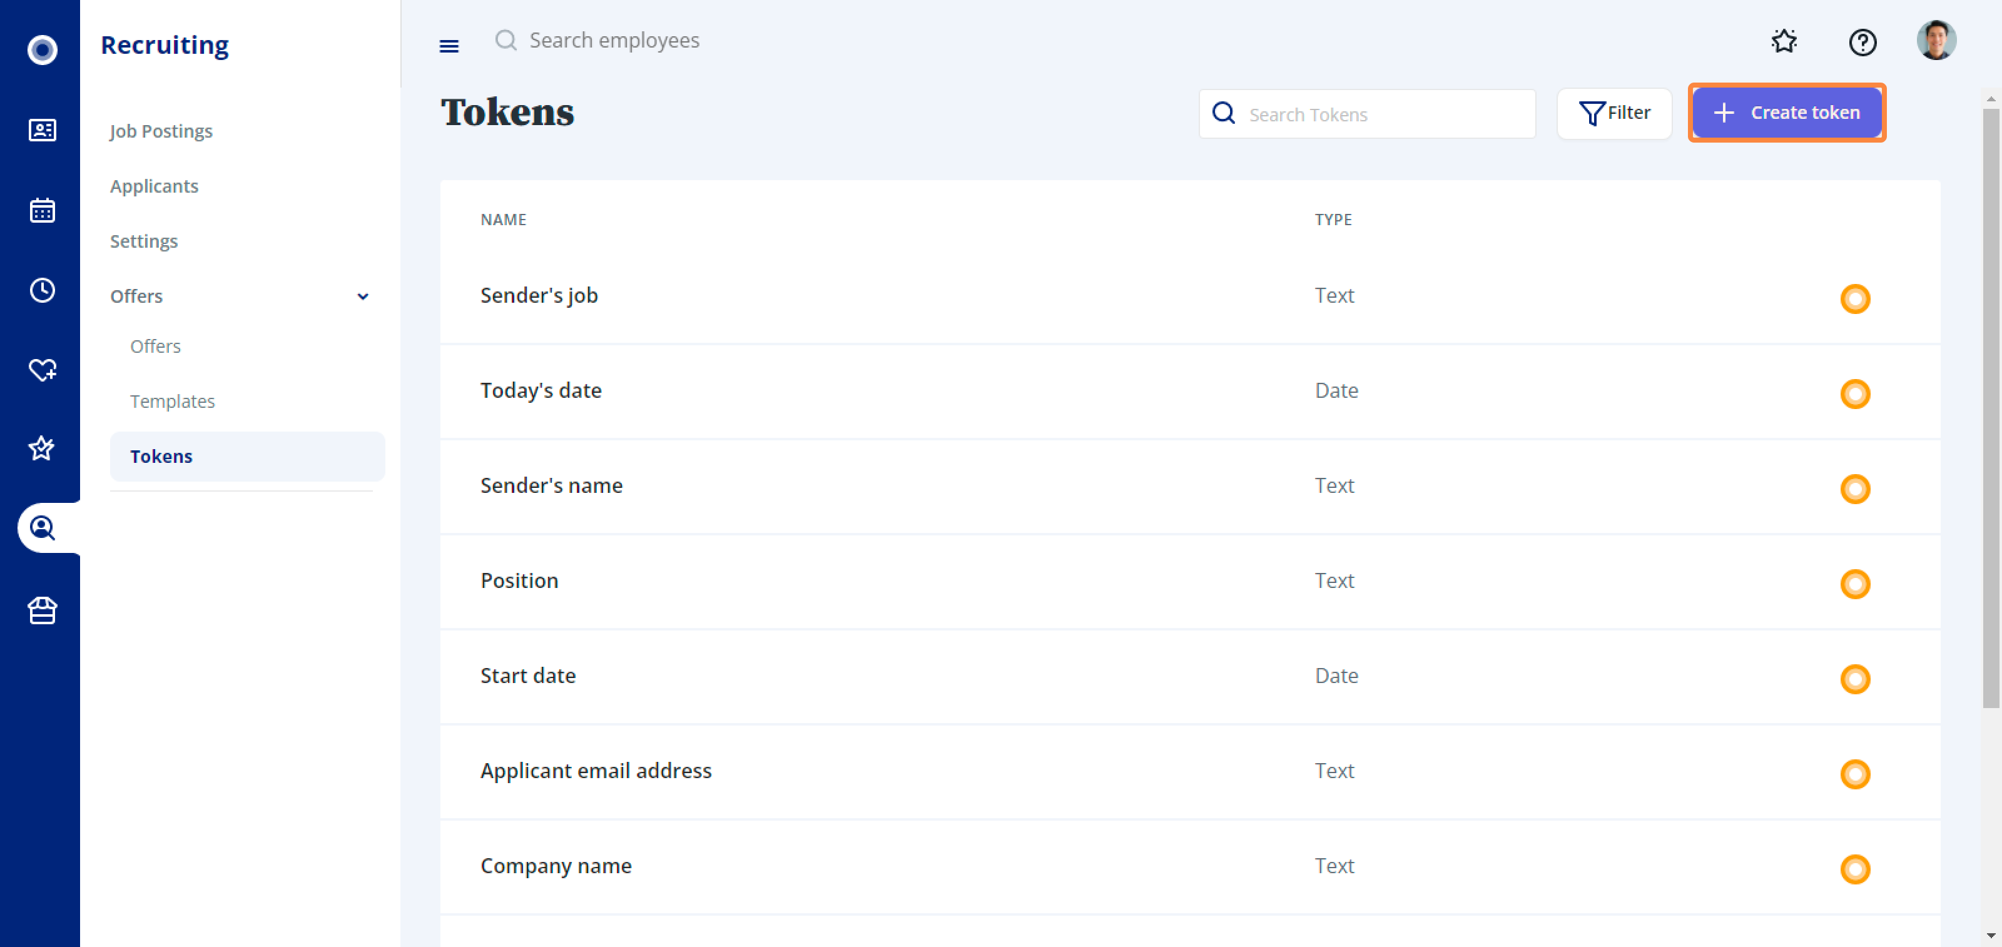Click orange circle for Position row
The height and width of the screenshot is (947, 2002).
pos(1854,584)
